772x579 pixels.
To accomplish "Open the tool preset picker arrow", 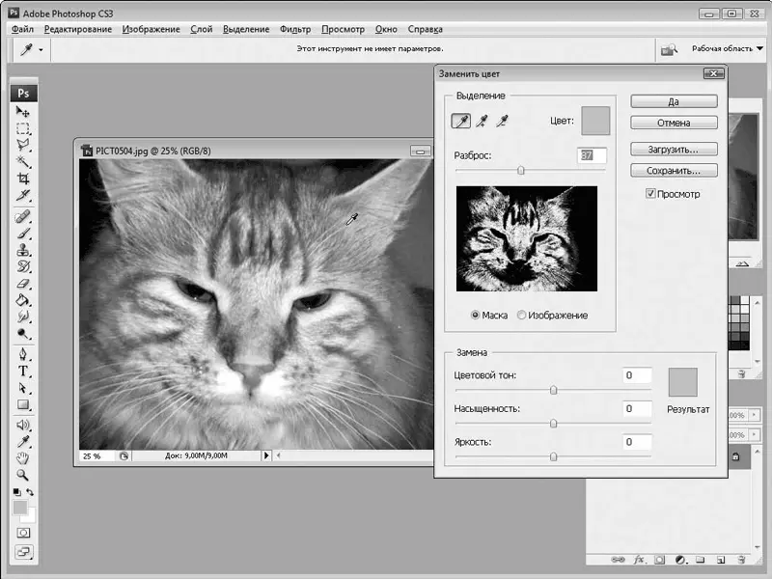I will pyautogui.click(x=41, y=50).
